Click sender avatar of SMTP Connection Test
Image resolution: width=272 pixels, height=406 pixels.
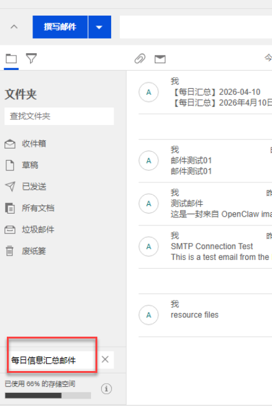[148, 247]
